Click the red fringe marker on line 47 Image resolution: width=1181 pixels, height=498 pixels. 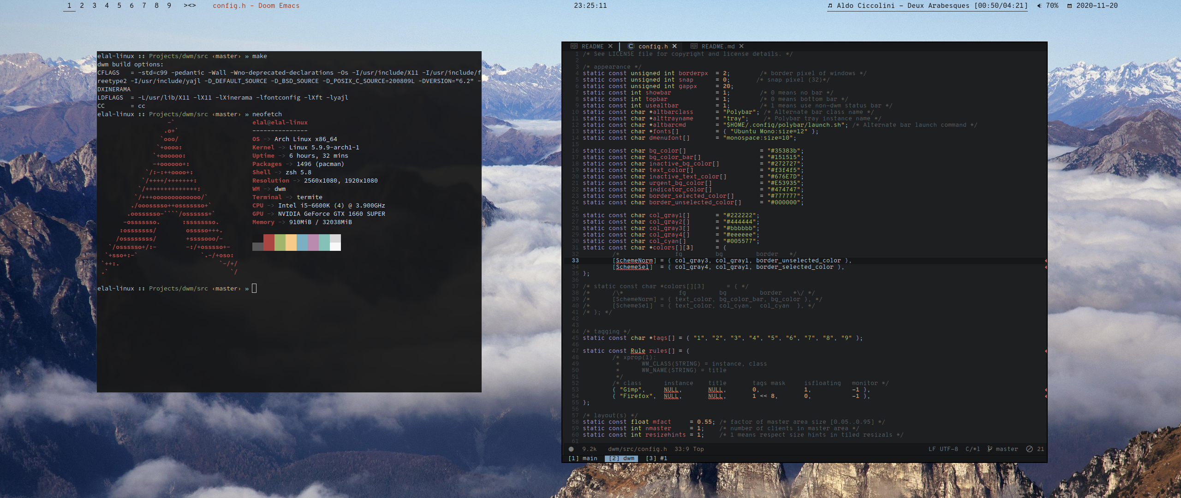pos(1045,351)
